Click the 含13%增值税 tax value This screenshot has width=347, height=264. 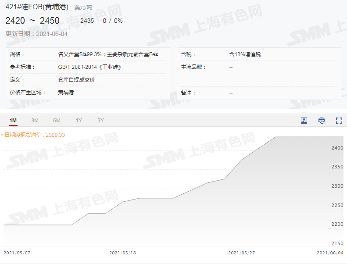click(245, 54)
